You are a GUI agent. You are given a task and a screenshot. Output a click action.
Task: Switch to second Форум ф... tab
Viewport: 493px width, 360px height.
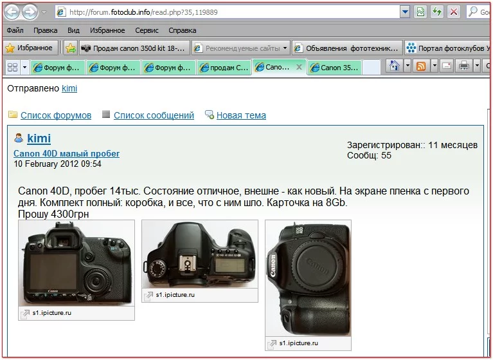click(113, 68)
